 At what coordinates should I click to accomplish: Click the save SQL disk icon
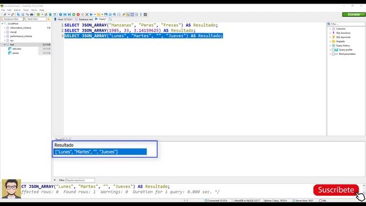click(106, 14)
